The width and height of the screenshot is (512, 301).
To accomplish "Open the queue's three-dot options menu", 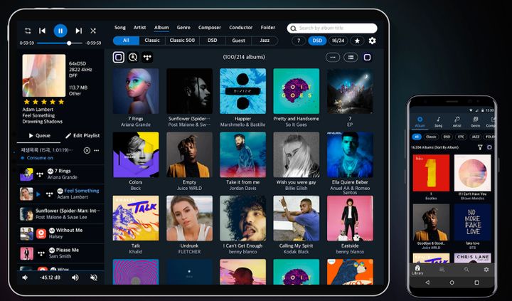I will click(x=97, y=150).
